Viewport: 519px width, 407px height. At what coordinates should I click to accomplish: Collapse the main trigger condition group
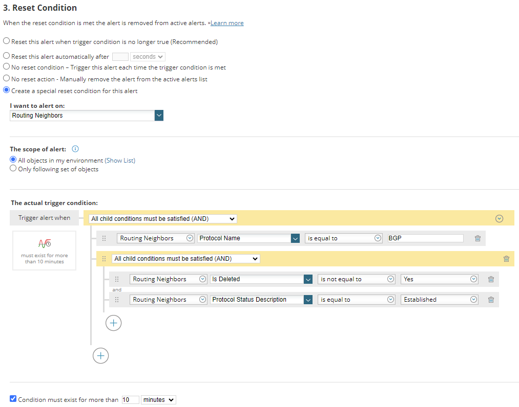499,219
